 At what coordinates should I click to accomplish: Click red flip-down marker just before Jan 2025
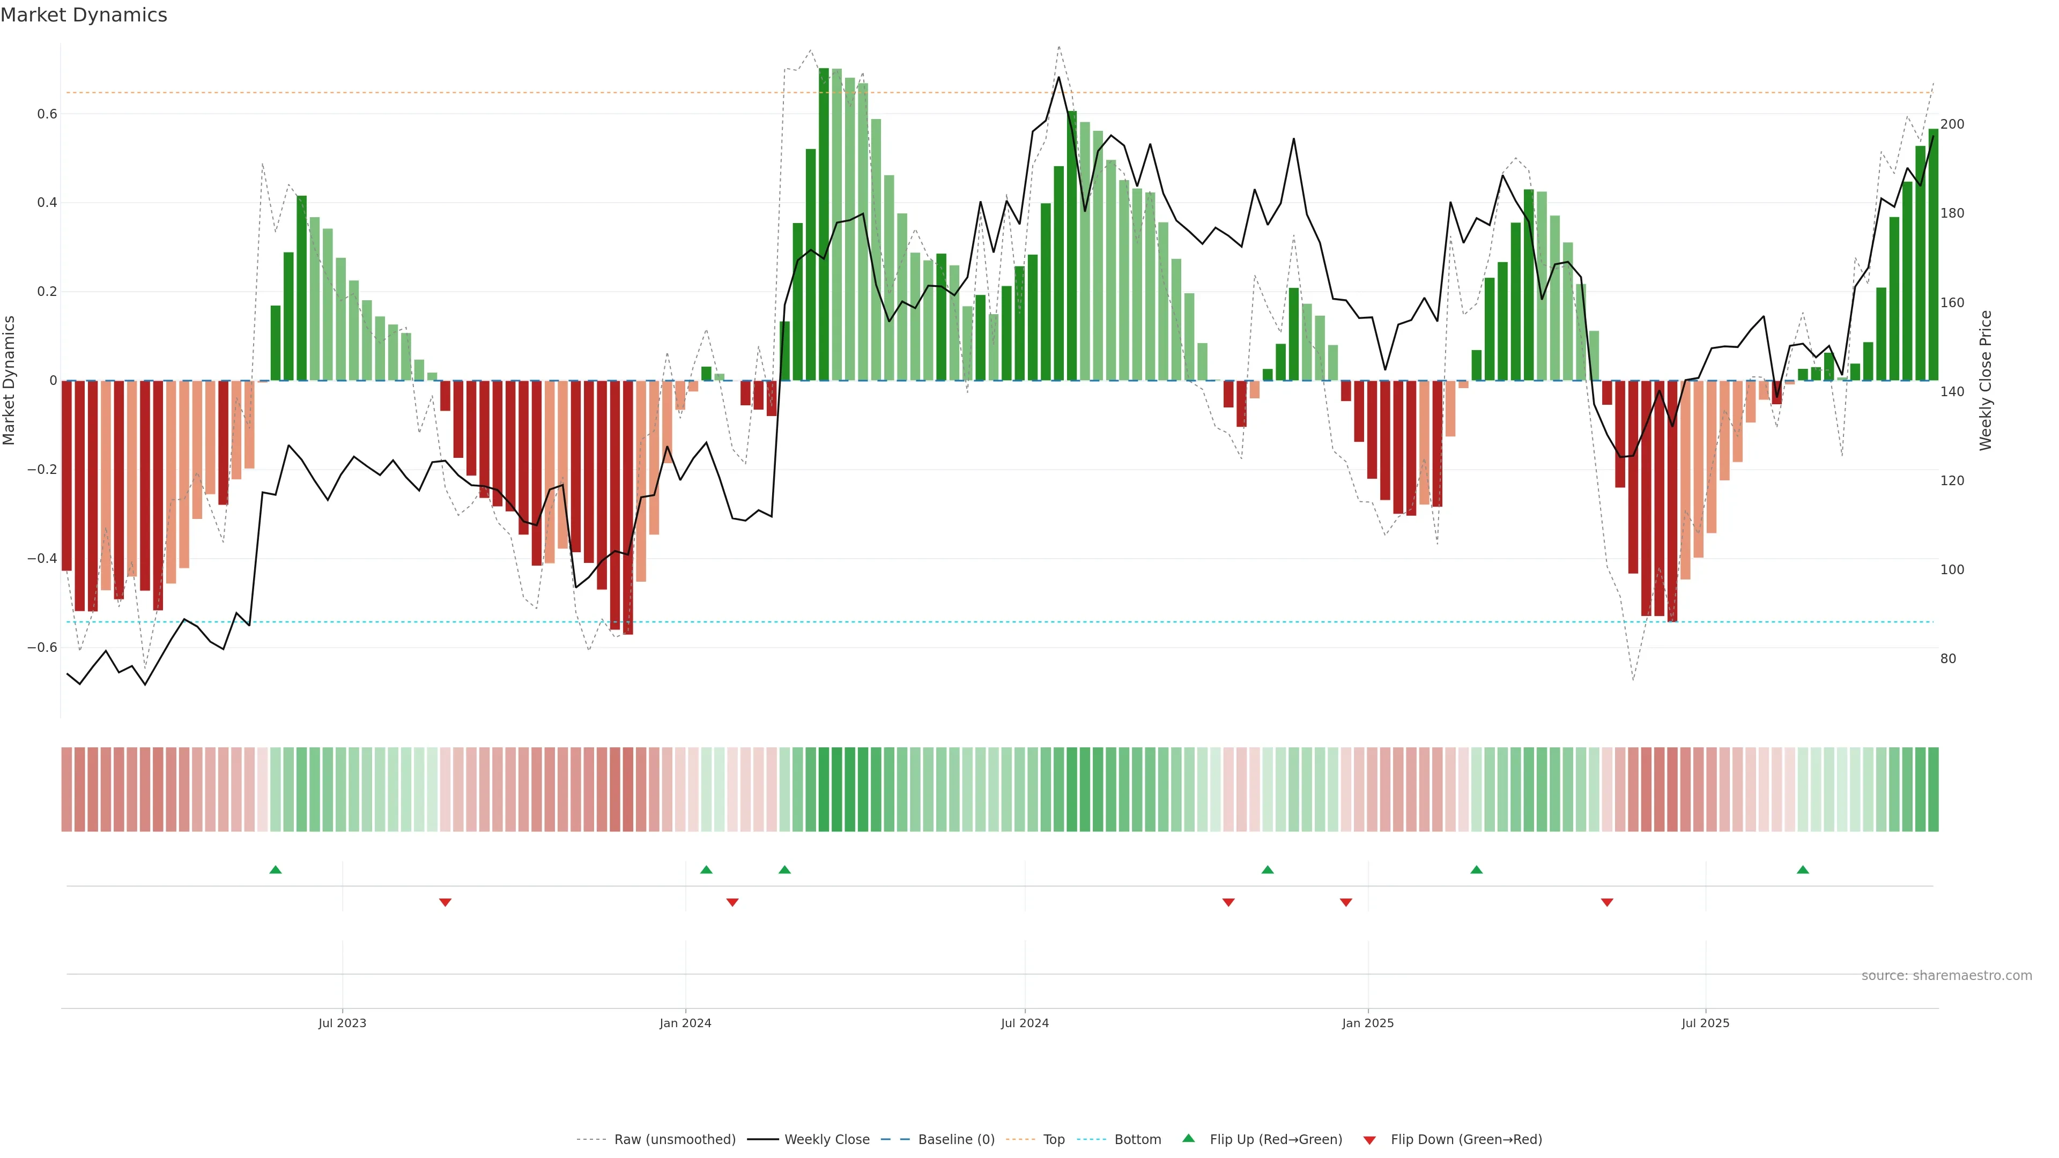[x=1346, y=902]
